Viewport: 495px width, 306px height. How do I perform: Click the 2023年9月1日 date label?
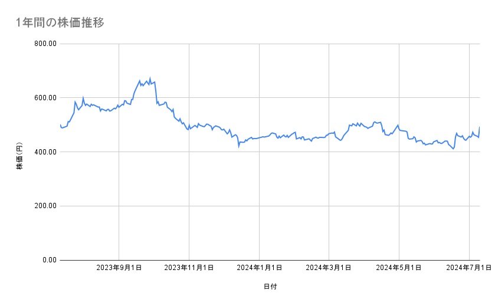119,268
